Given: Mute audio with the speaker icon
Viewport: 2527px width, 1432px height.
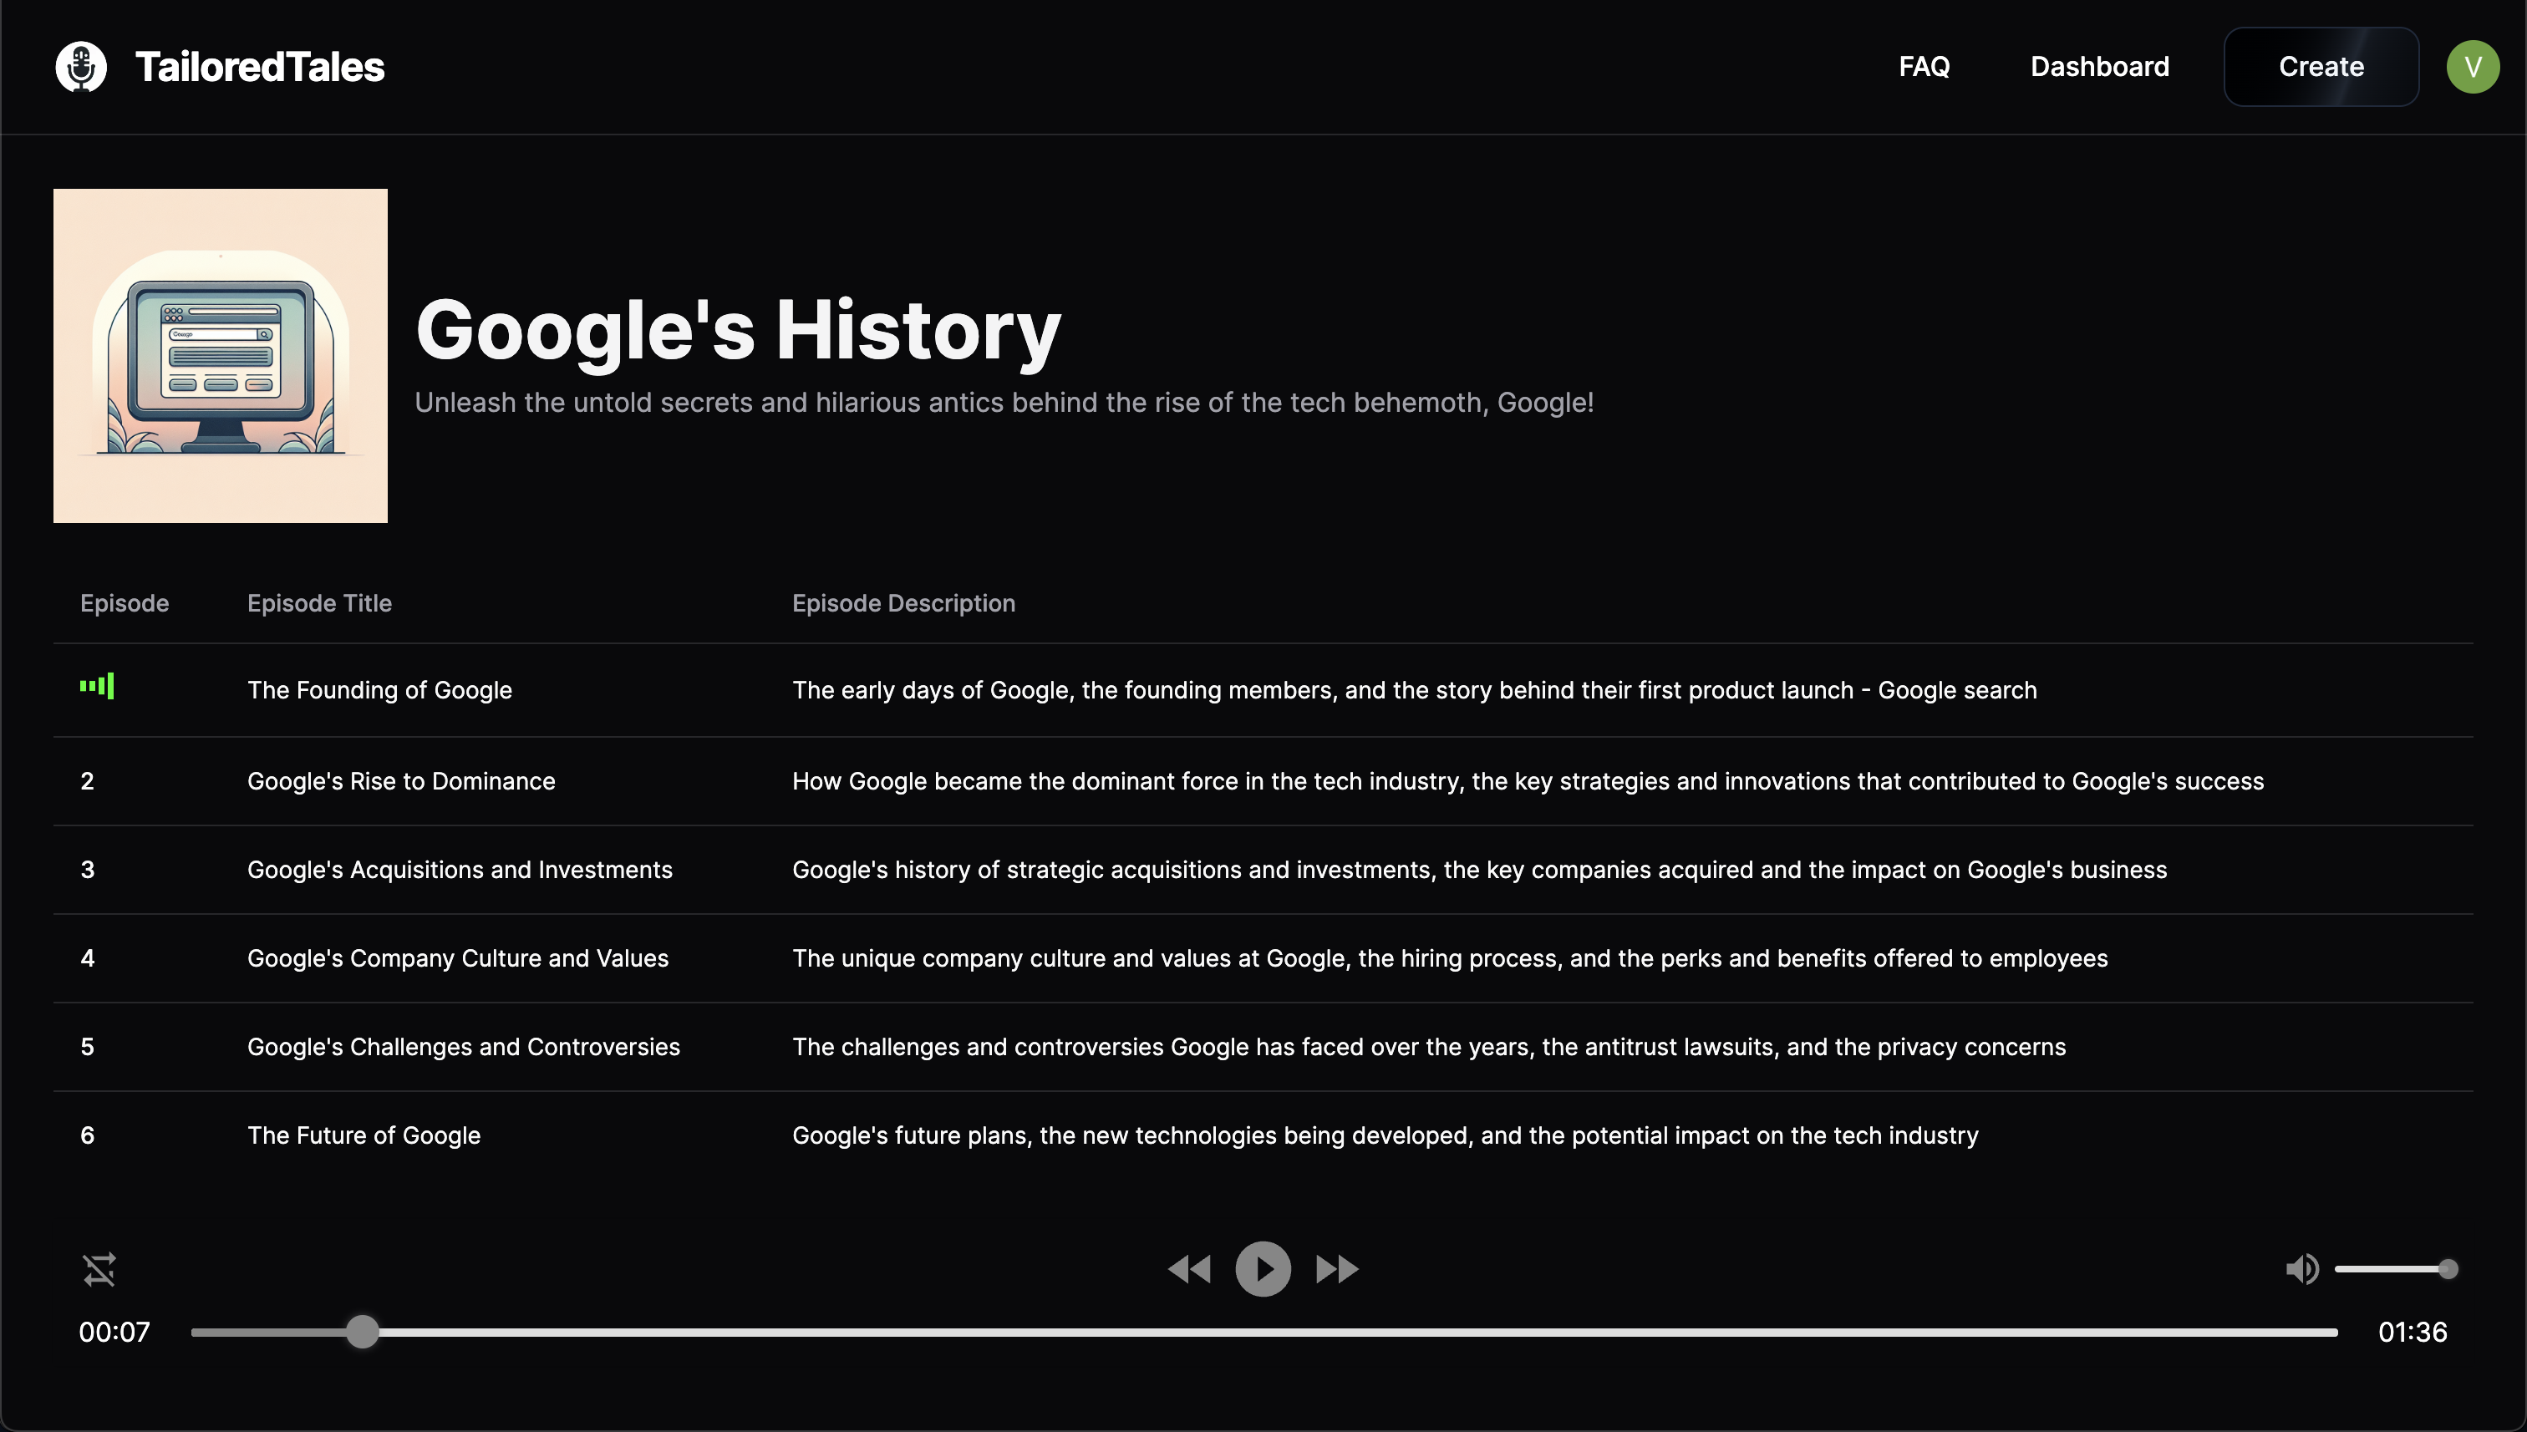Looking at the screenshot, I should click(x=2301, y=1269).
